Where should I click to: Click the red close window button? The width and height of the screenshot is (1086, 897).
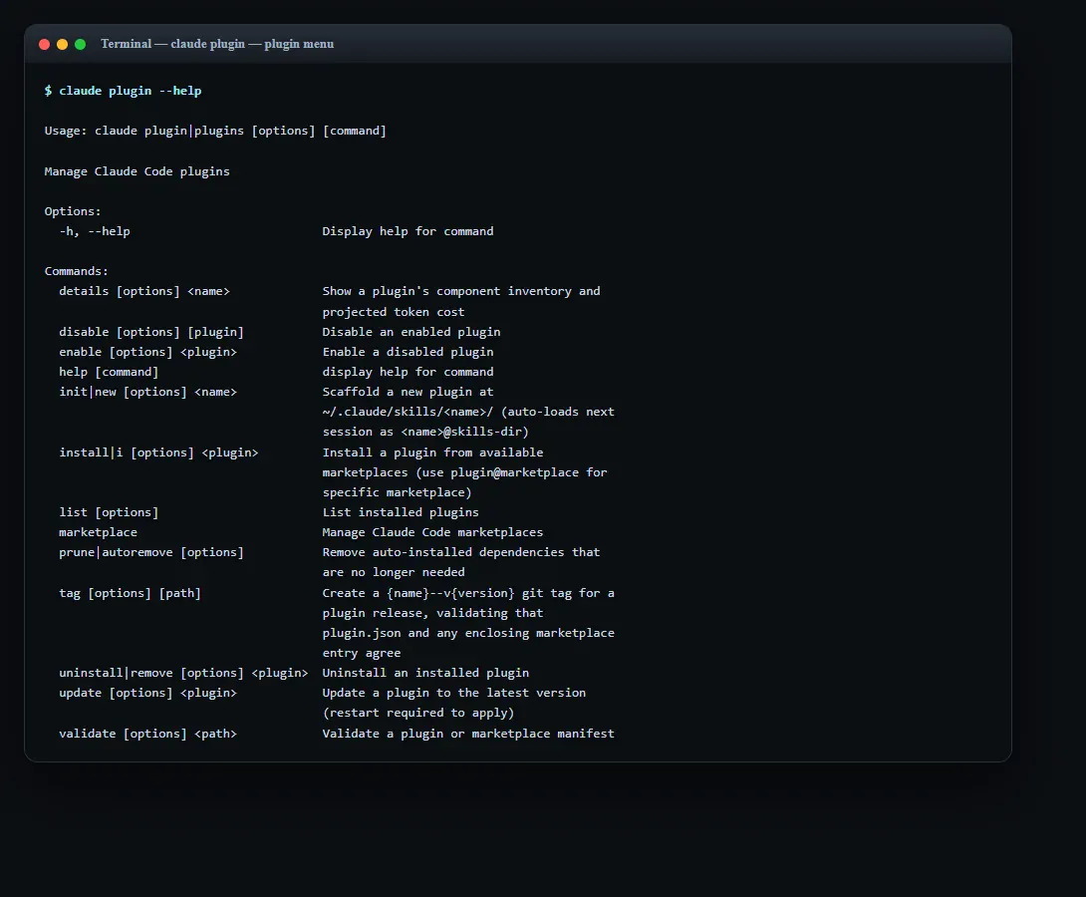pyautogui.click(x=44, y=44)
